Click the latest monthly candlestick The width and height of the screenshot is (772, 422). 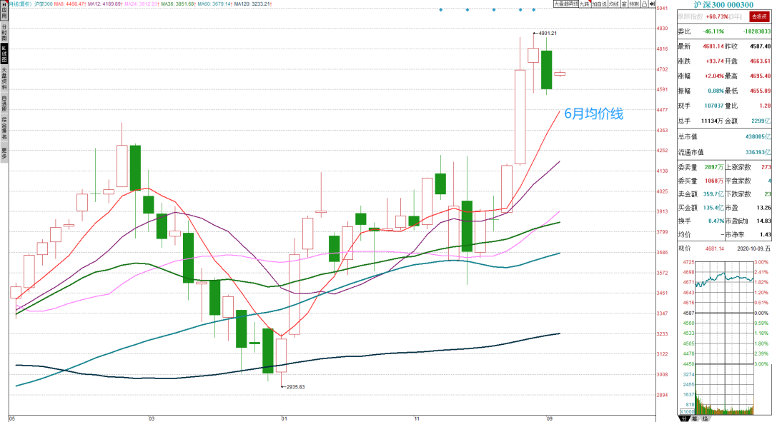[560, 74]
